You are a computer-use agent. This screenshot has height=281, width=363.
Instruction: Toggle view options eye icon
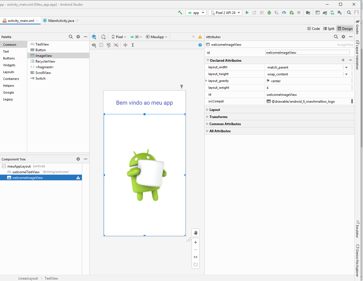94,45
